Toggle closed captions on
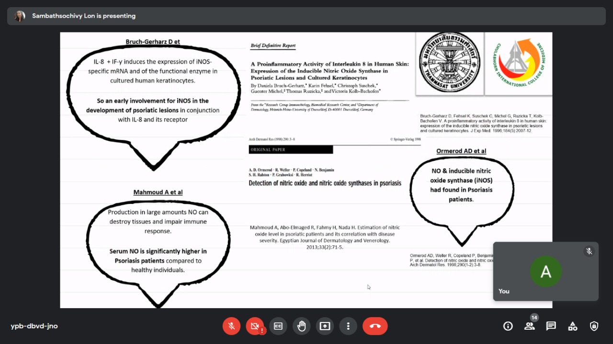Image resolution: width=613 pixels, height=344 pixels. coord(278,326)
